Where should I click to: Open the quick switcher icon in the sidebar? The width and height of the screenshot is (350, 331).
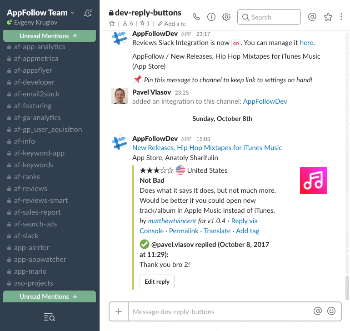49,317
